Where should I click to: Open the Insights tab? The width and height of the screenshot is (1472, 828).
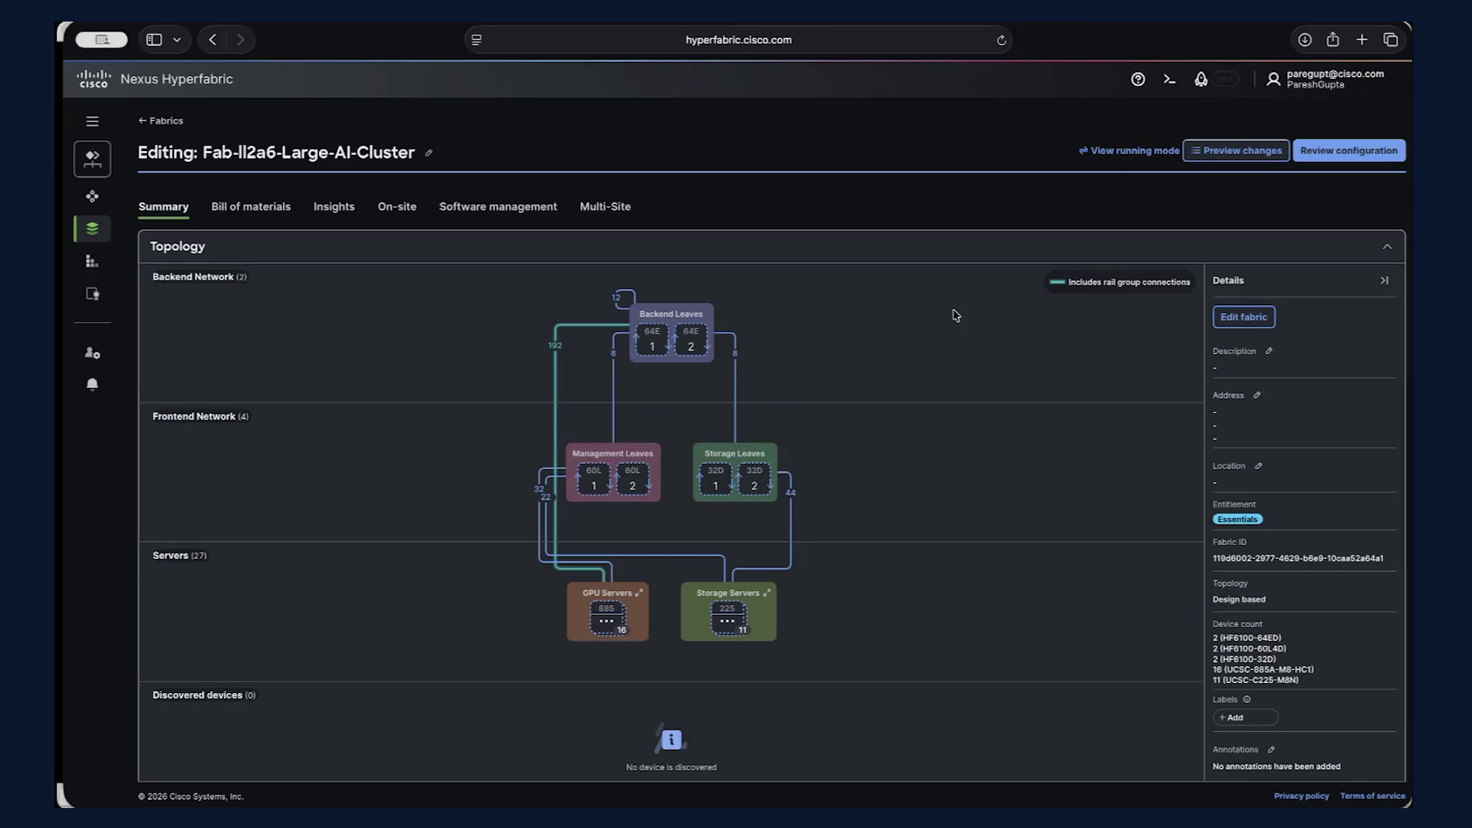click(333, 207)
